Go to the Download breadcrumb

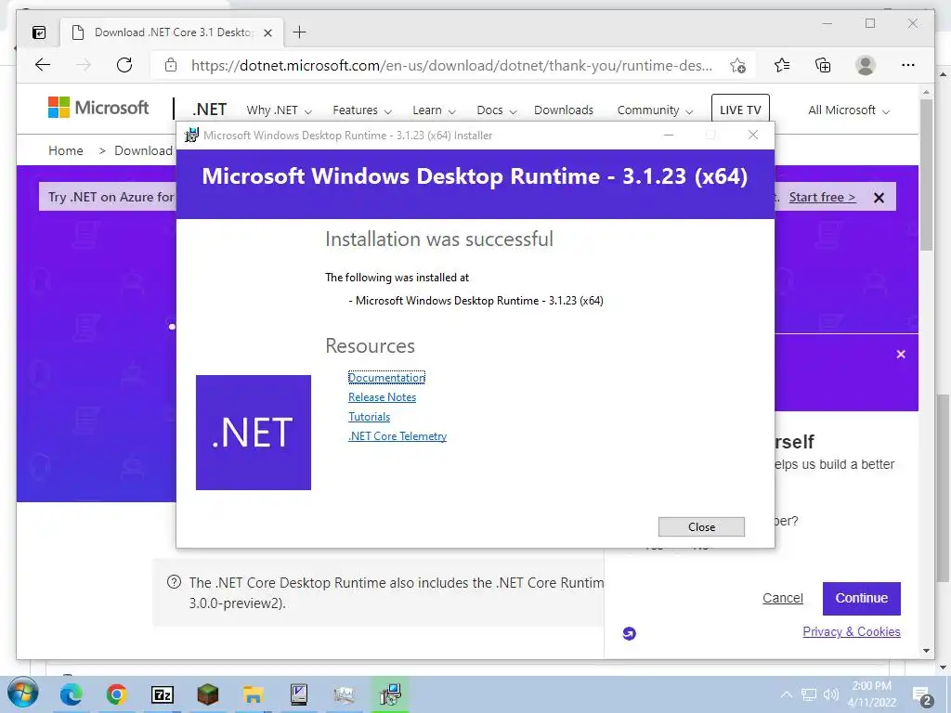(143, 150)
